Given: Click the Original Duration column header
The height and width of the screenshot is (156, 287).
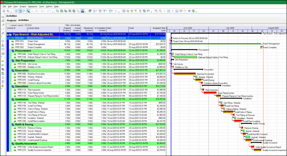Looking at the screenshot, I should point(65,30).
